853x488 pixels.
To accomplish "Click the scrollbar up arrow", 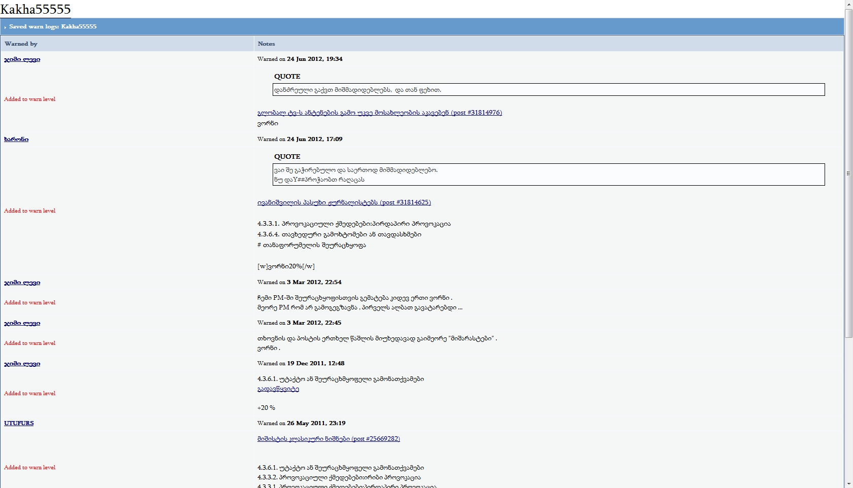I will coord(848,4).
